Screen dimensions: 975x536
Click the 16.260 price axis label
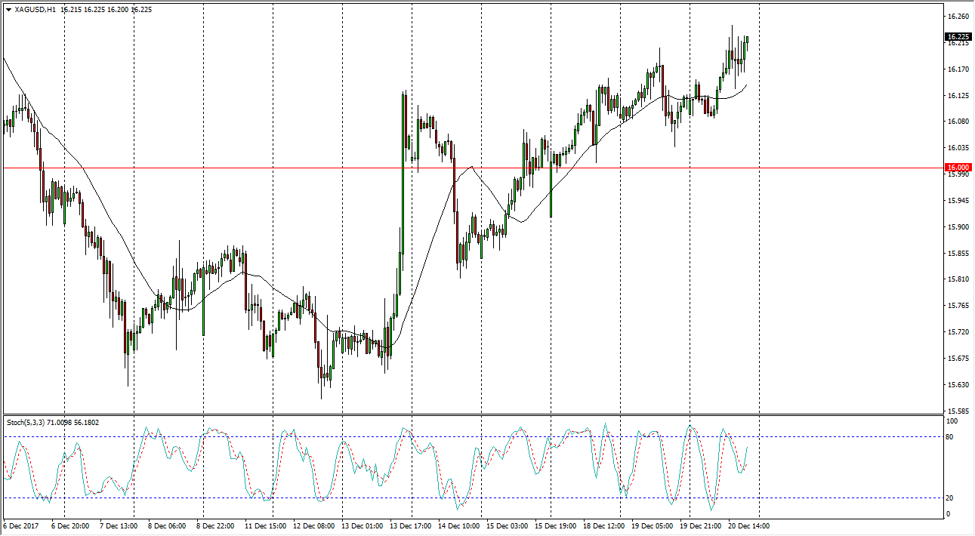tap(958, 17)
